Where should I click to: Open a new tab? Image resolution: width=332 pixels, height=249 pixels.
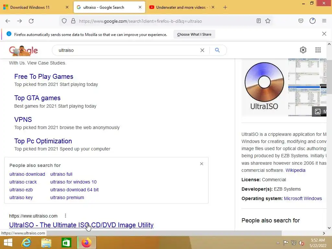coord(225,7)
